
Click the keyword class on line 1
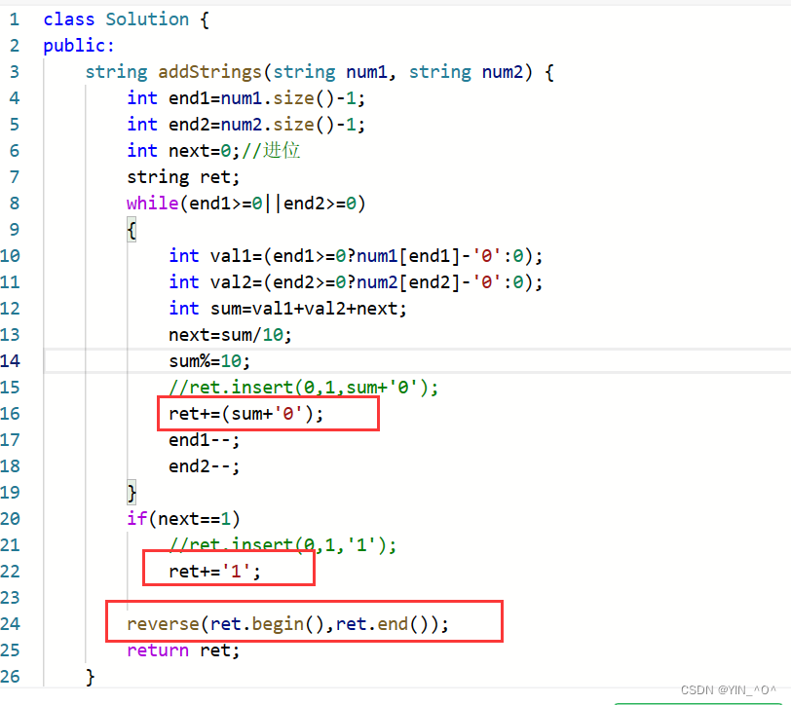coord(68,19)
